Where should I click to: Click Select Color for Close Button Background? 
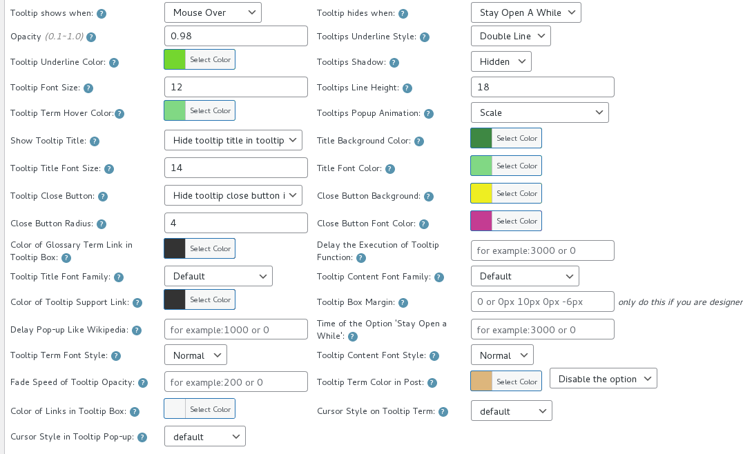click(x=517, y=193)
